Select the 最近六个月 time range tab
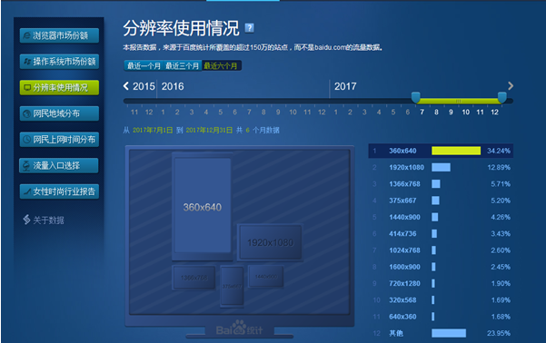546x343 pixels. click(x=221, y=65)
